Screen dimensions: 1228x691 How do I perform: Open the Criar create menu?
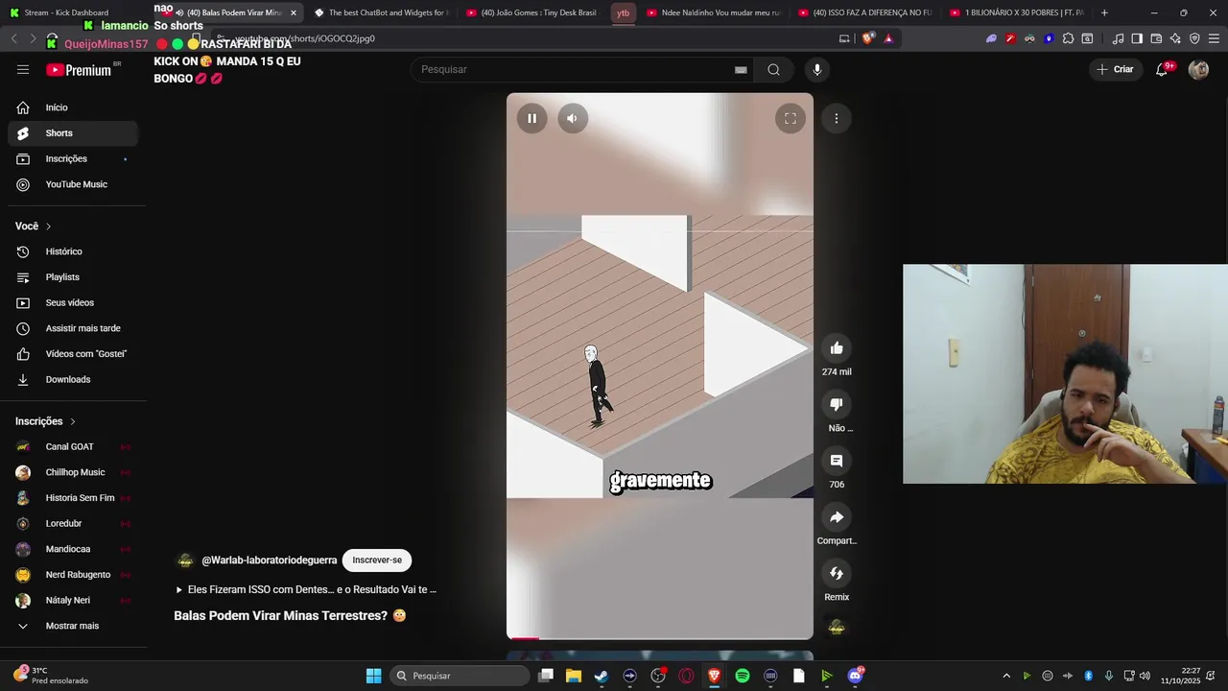1115,69
